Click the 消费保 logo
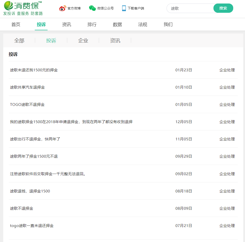This screenshot has width=245, height=242. click(x=23, y=6)
